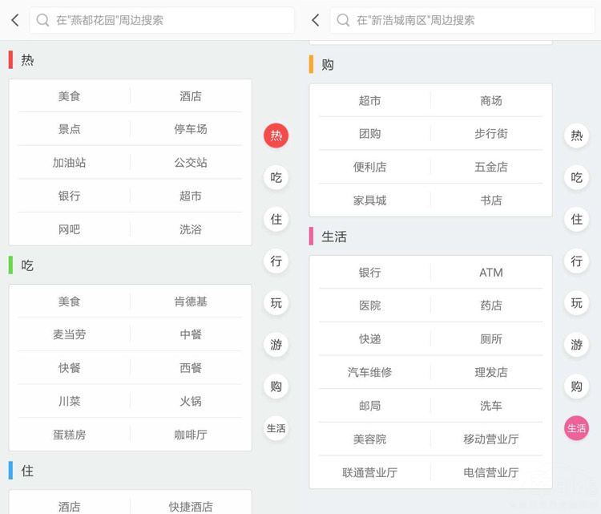This screenshot has height=514, width=601.
Task: Select 肯德基 under the 吃 section
Action: (191, 302)
